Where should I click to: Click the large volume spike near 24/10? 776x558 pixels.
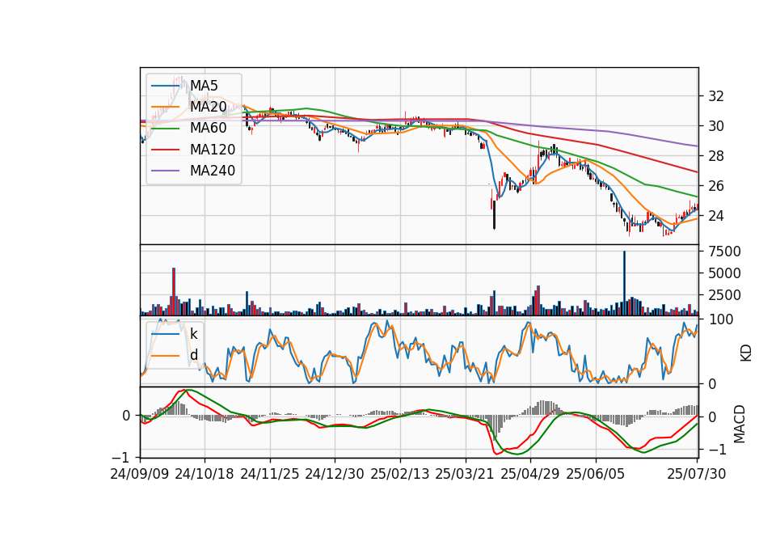(x=174, y=292)
